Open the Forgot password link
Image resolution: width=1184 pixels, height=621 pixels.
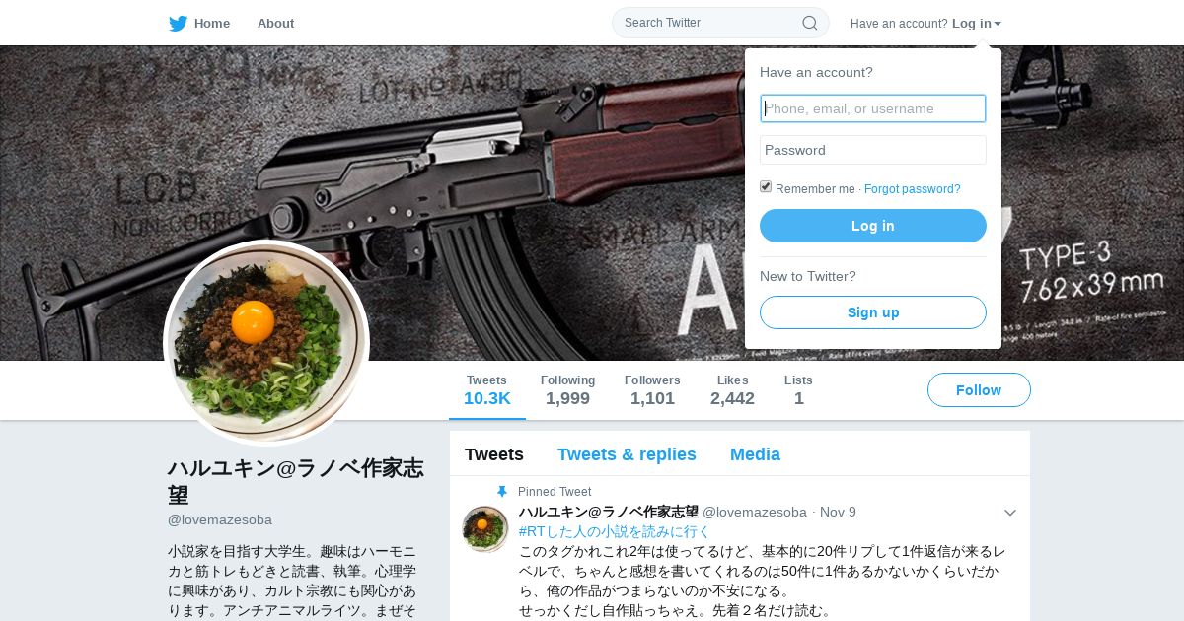point(913,189)
